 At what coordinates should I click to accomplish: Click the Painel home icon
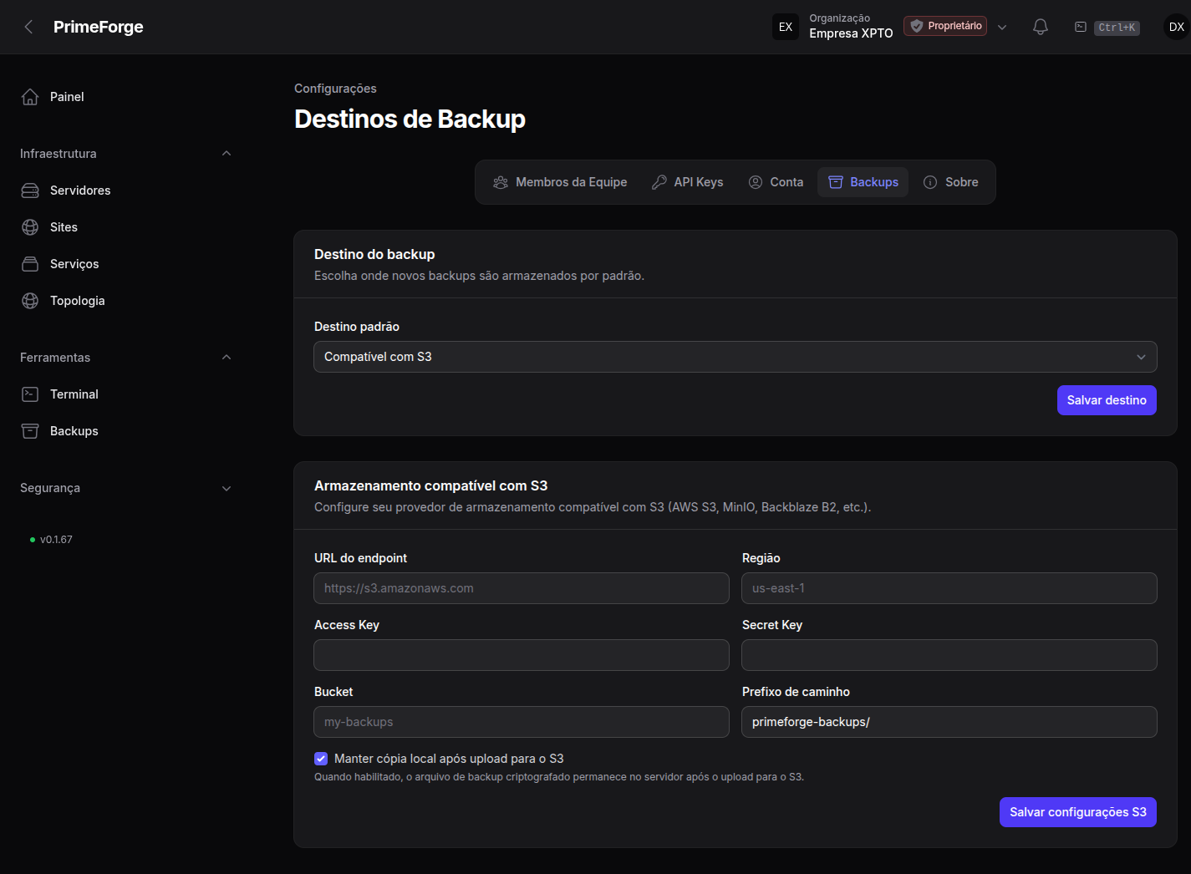(x=30, y=97)
